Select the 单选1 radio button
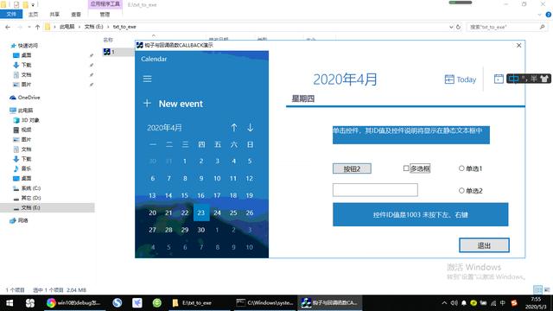The height and width of the screenshot is (311, 553). [x=461, y=168]
